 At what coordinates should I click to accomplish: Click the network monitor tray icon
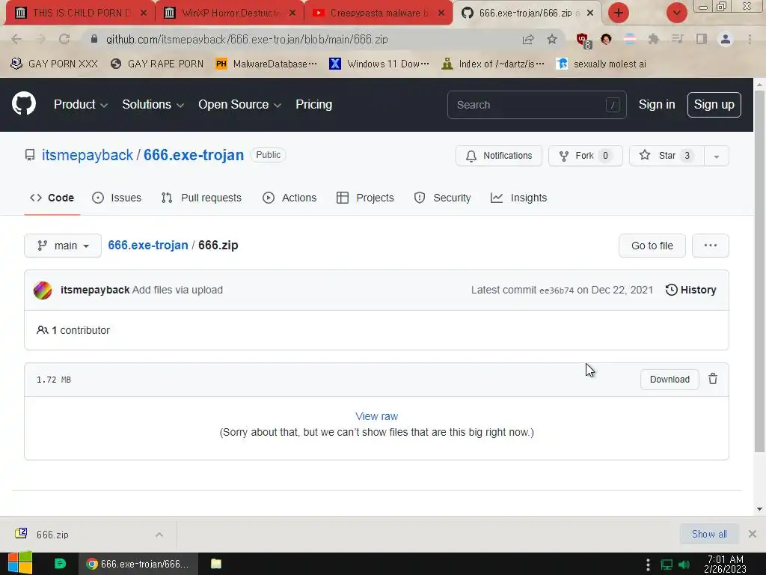(667, 565)
